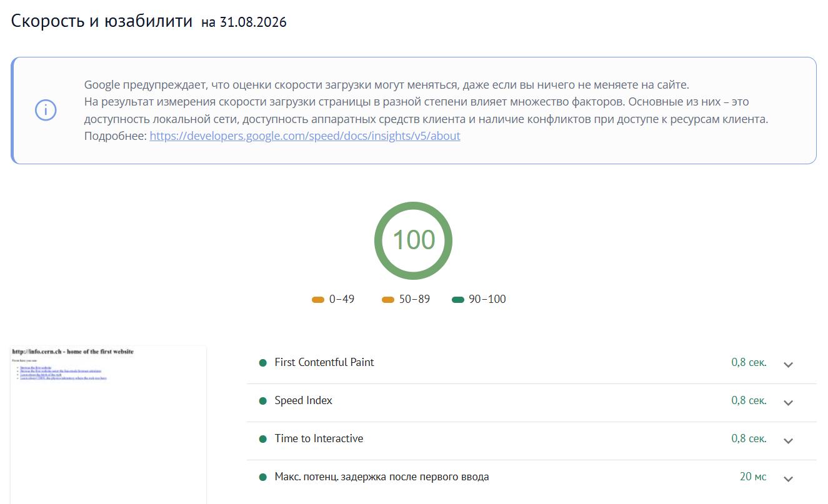
Task: Click the First Contentful Paint 0,8 сек. value
Action: click(x=749, y=362)
